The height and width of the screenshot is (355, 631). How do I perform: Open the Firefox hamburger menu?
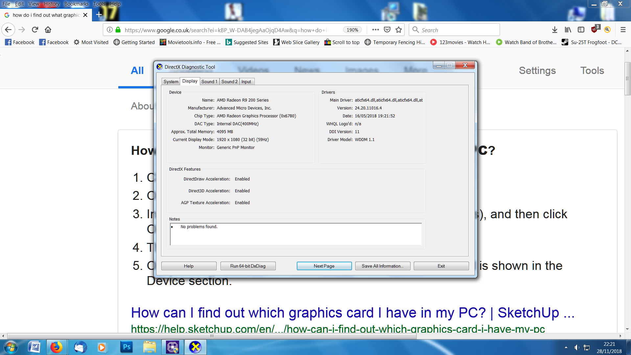623,30
